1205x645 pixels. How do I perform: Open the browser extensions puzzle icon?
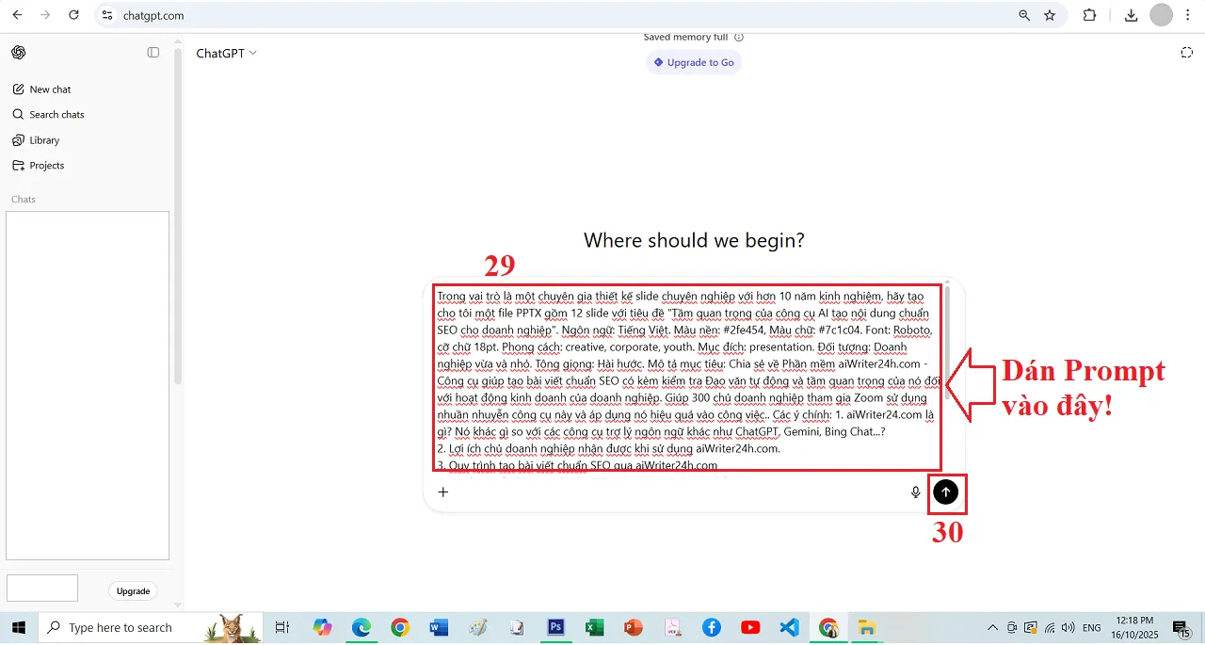click(x=1090, y=15)
